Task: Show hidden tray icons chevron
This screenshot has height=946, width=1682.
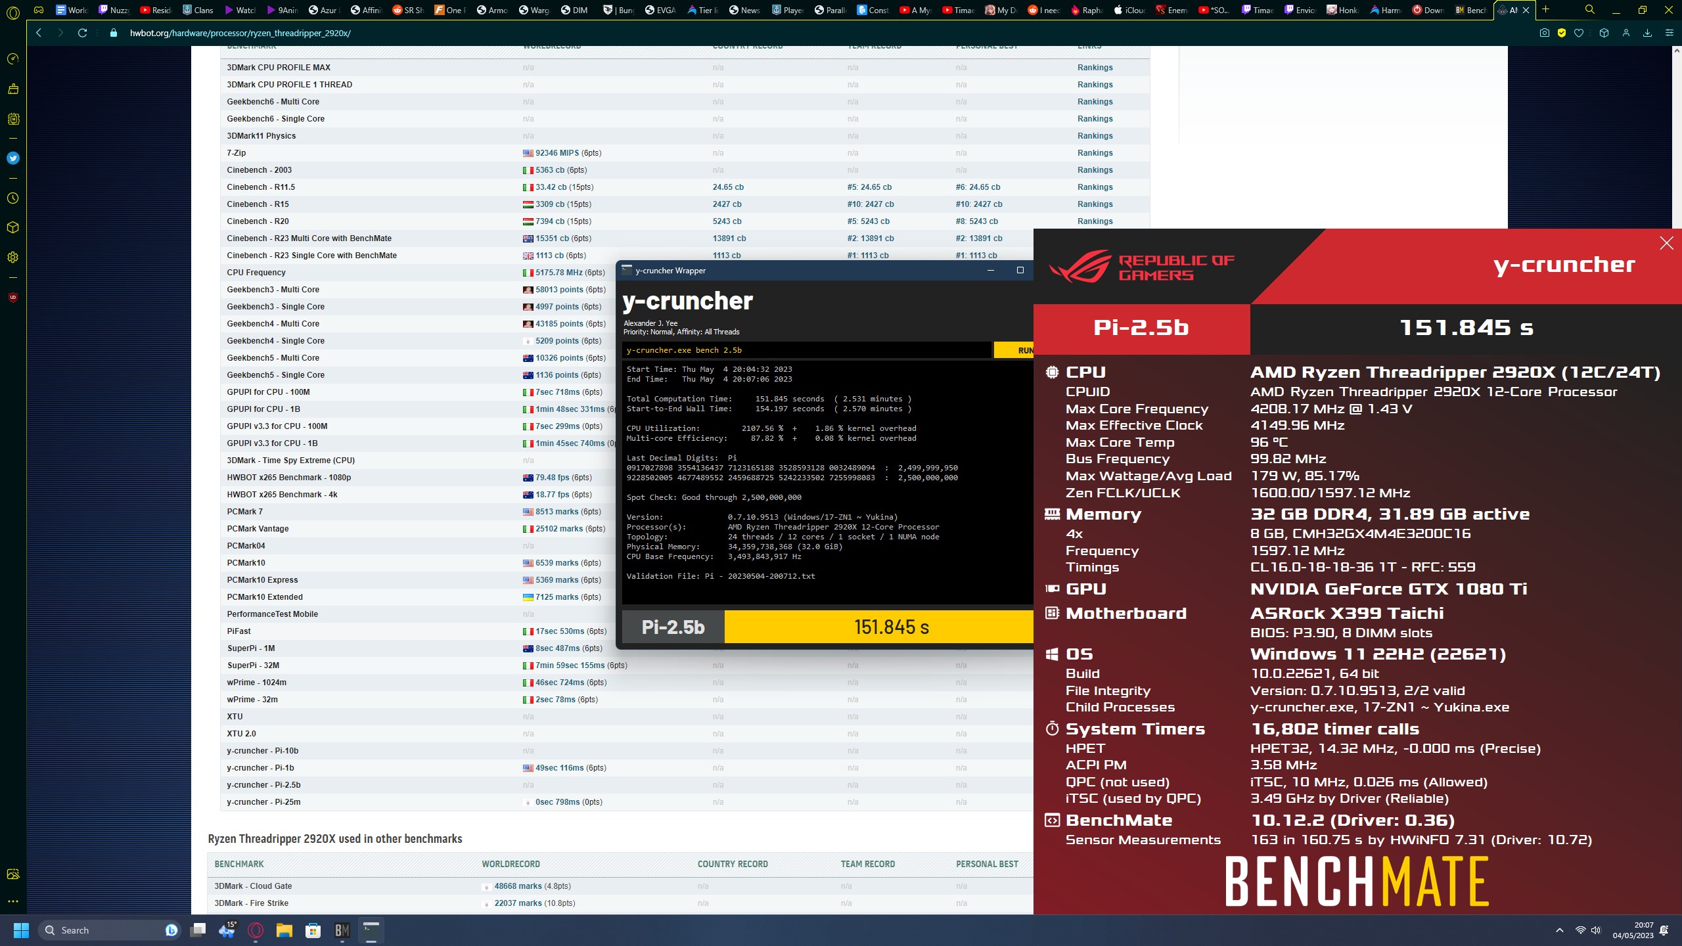Action: tap(1560, 930)
